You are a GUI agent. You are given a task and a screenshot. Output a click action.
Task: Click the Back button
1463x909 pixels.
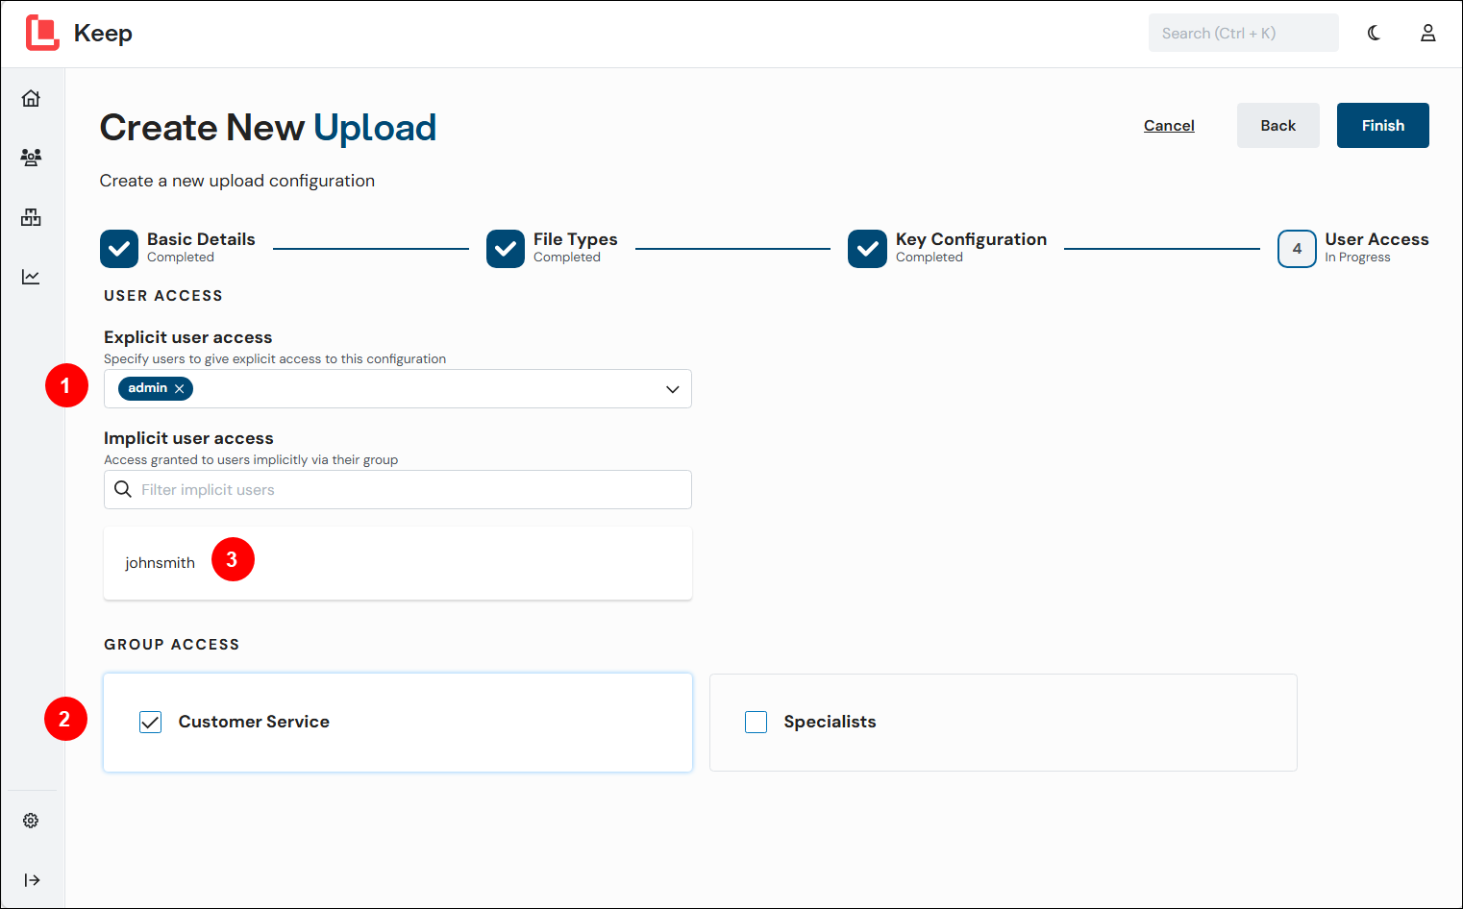click(x=1278, y=126)
